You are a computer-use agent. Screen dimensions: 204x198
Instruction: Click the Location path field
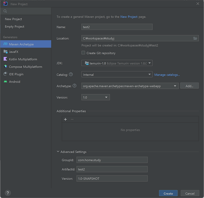pyautogui.click(x=140, y=38)
